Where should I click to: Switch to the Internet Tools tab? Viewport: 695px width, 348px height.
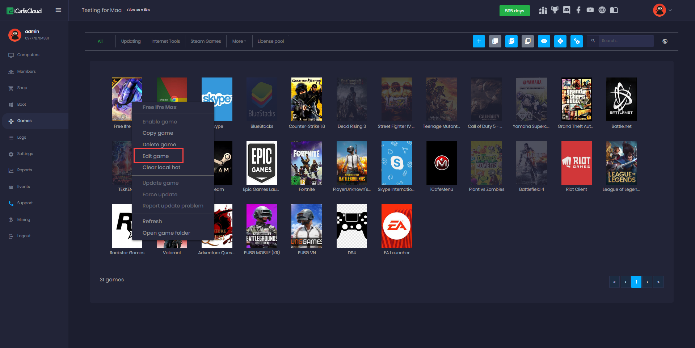tap(165, 41)
